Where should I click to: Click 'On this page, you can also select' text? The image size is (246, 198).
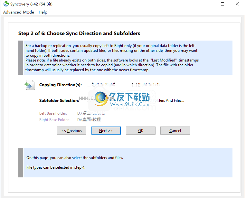pyautogui.click(x=75, y=158)
